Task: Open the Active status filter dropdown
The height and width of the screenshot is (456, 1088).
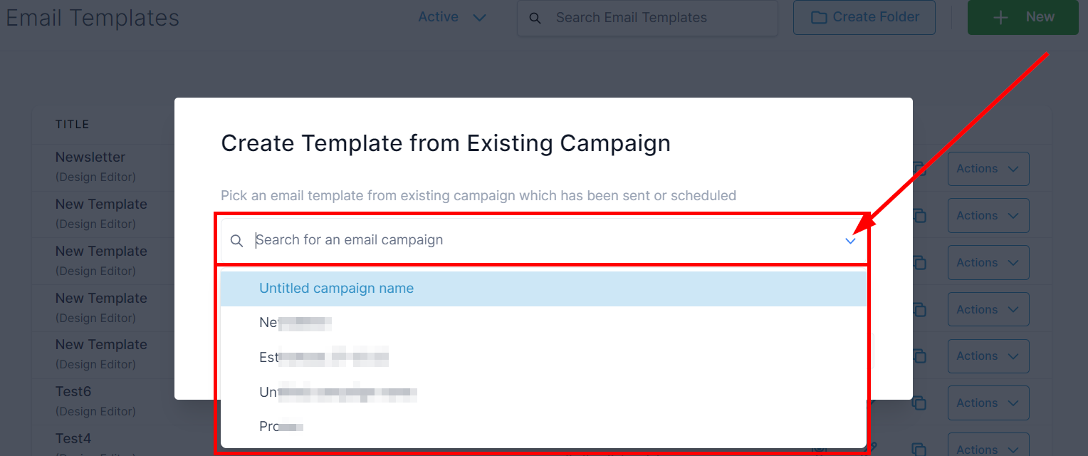Action: tap(451, 17)
